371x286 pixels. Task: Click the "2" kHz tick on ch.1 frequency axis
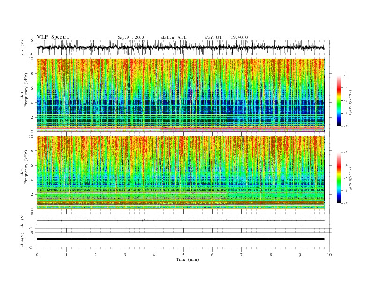32,117
